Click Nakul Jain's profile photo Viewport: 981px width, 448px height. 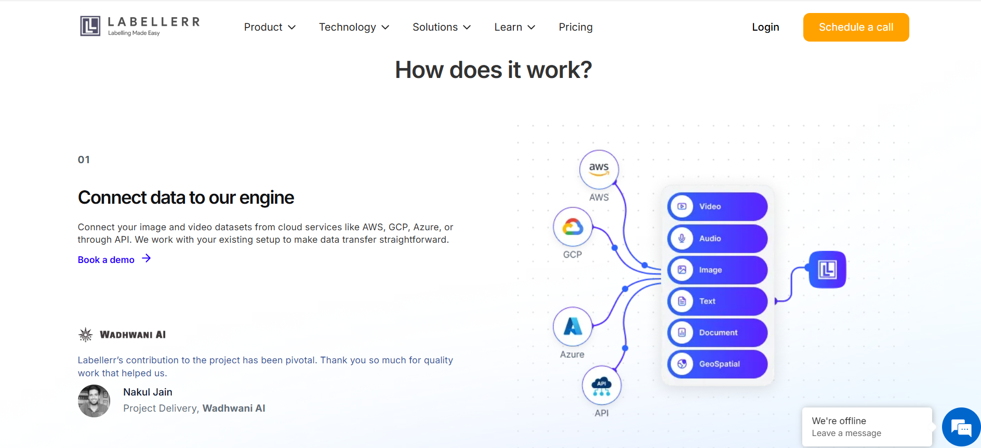pos(94,401)
